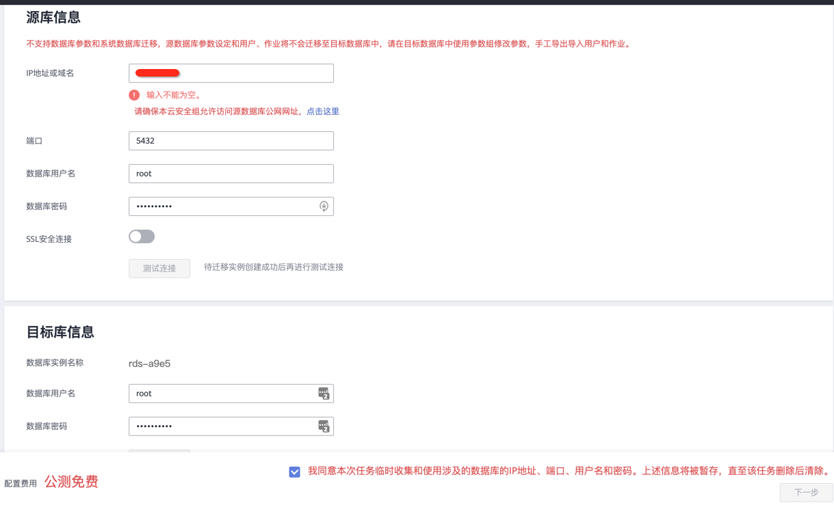The height and width of the screenshot is (505, 834).
Task: Open the 点击这里 link
Action: (x=323, y=111)
